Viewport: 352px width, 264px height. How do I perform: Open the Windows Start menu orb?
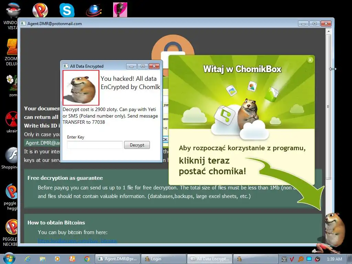pyautogui.click(x=9, y=258)
